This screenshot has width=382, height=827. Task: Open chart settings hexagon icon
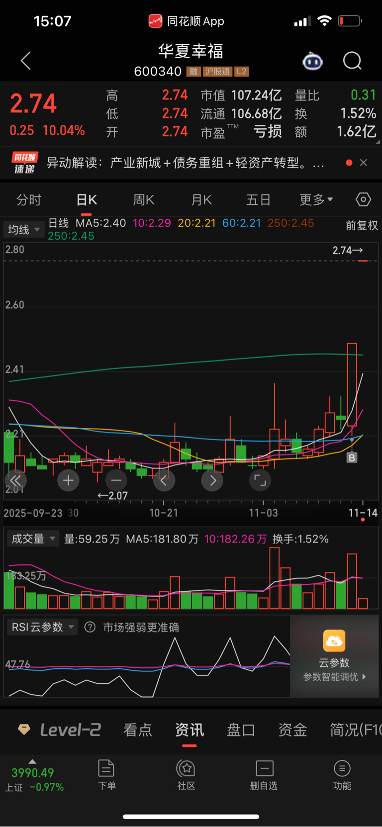click(x=363, y=199)
